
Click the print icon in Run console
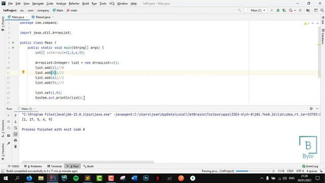click(15, 140)
